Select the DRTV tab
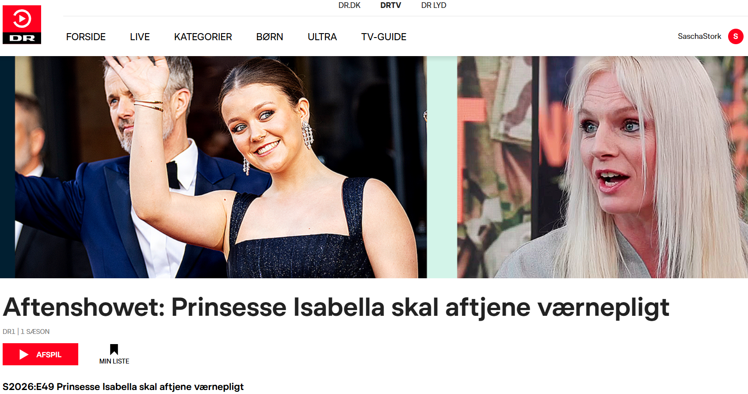This screenshot has width=748, height=394. click(x=391, y=5)
